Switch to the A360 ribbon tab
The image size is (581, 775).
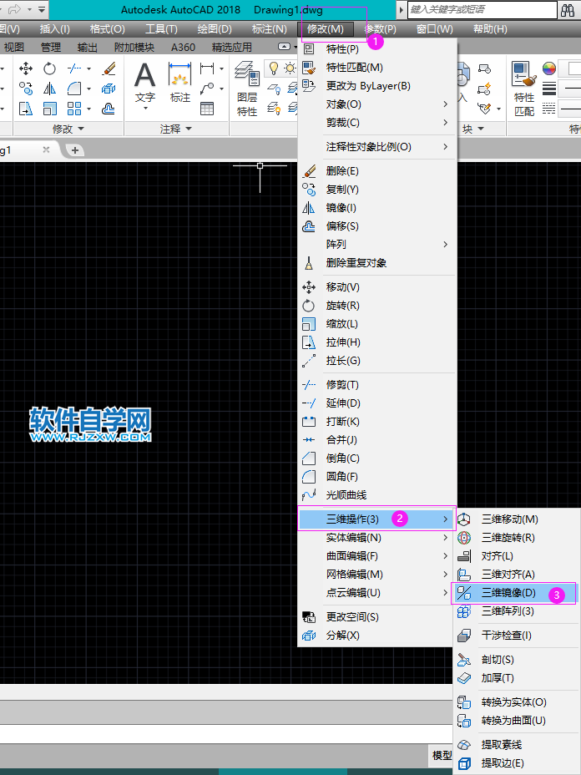point(183,48)
